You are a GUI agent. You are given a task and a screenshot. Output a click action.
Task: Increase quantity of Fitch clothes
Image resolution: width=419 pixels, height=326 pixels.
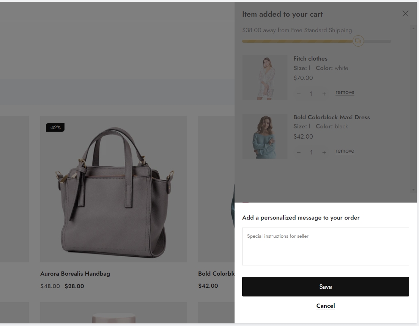pos(324,94)
